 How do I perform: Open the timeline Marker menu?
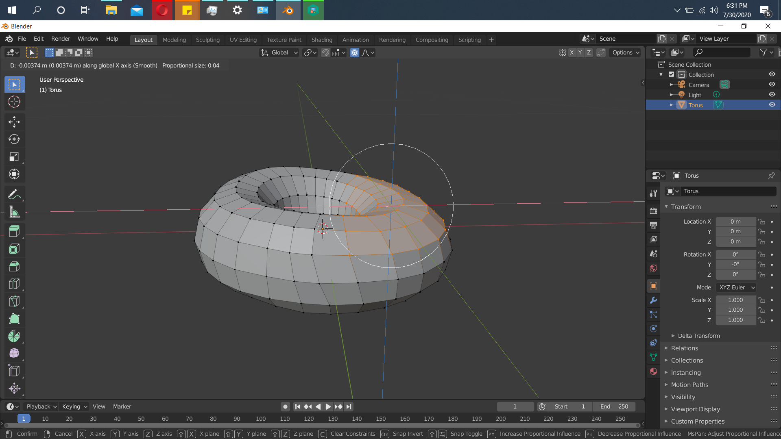pyautogui.click(x=122, y=407)
